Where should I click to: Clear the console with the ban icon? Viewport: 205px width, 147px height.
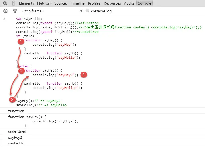[x=5, y=11]
